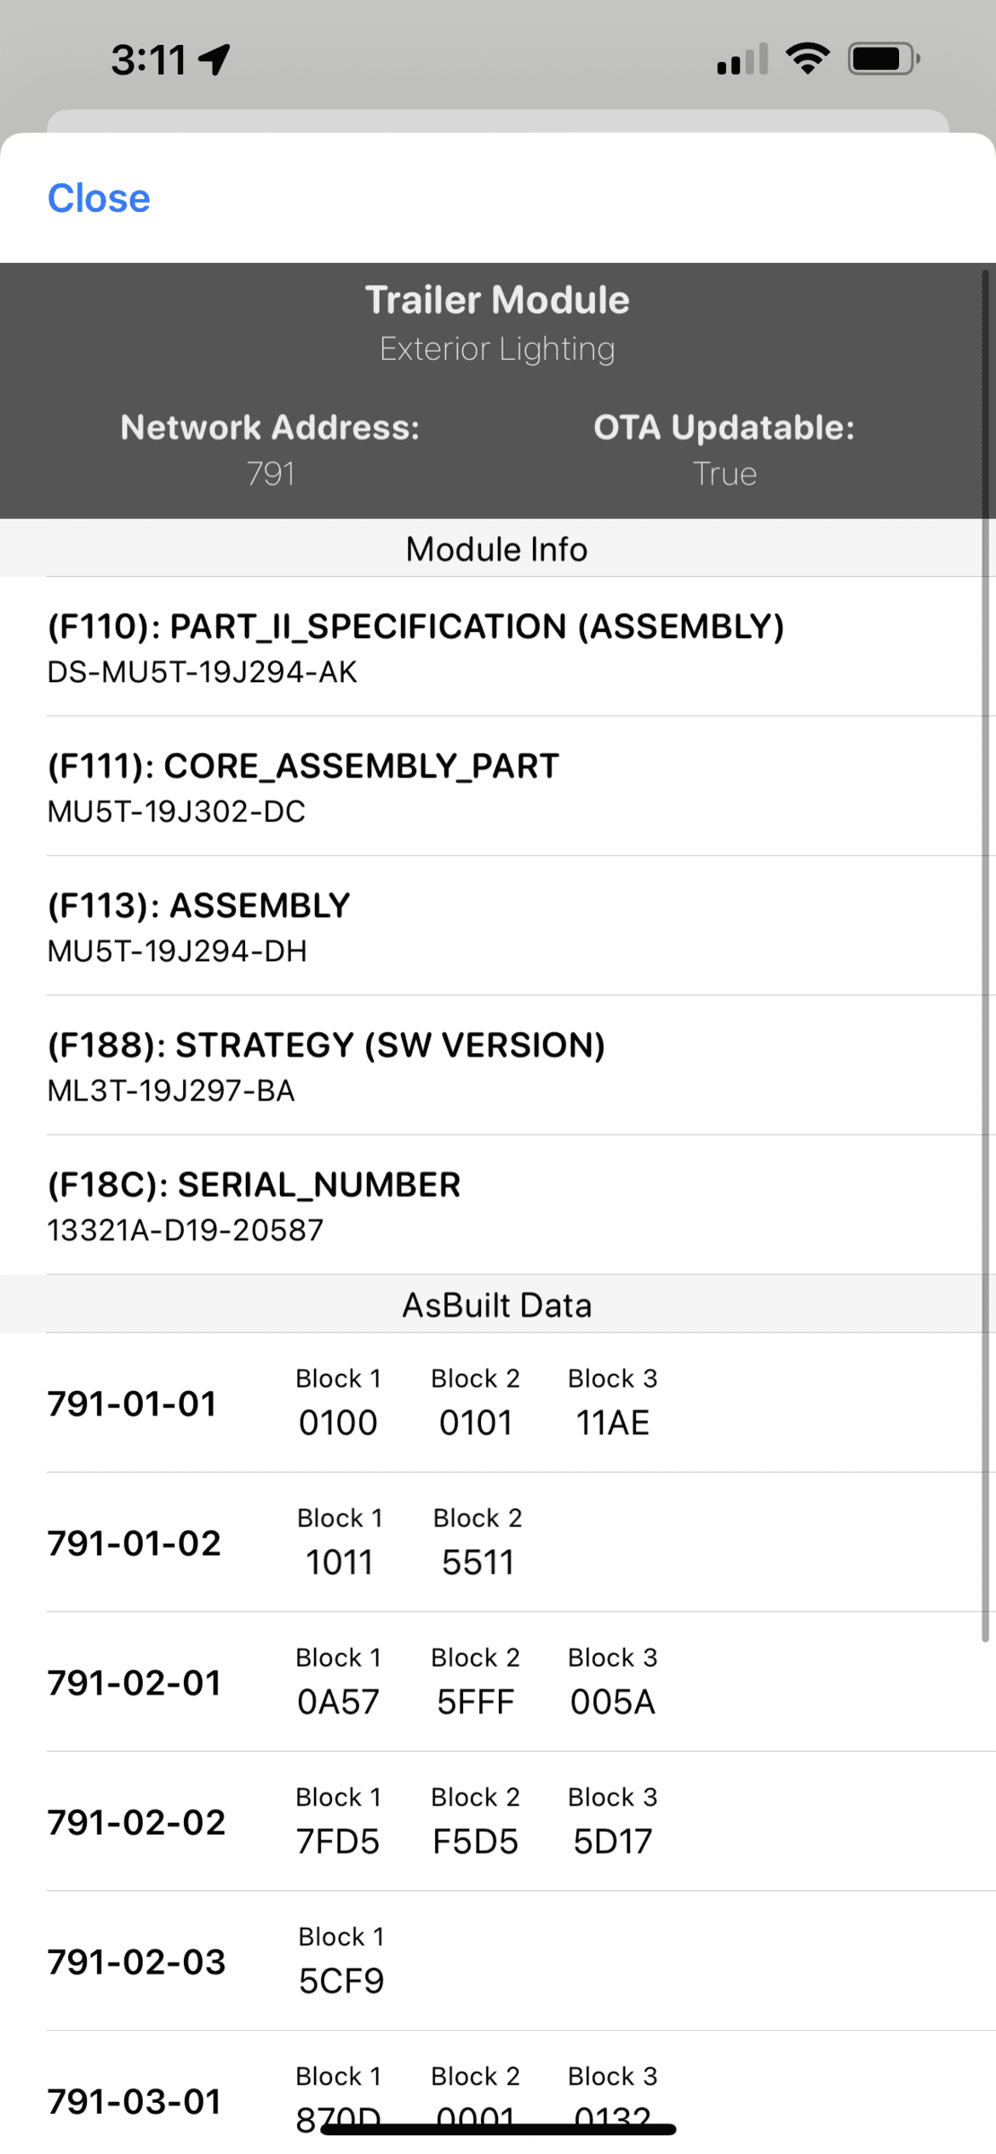996x2154 pixels.
Task: Tap Block 1 value 5CF9 in 791-02-03
Action: [x=340, y=1978]
